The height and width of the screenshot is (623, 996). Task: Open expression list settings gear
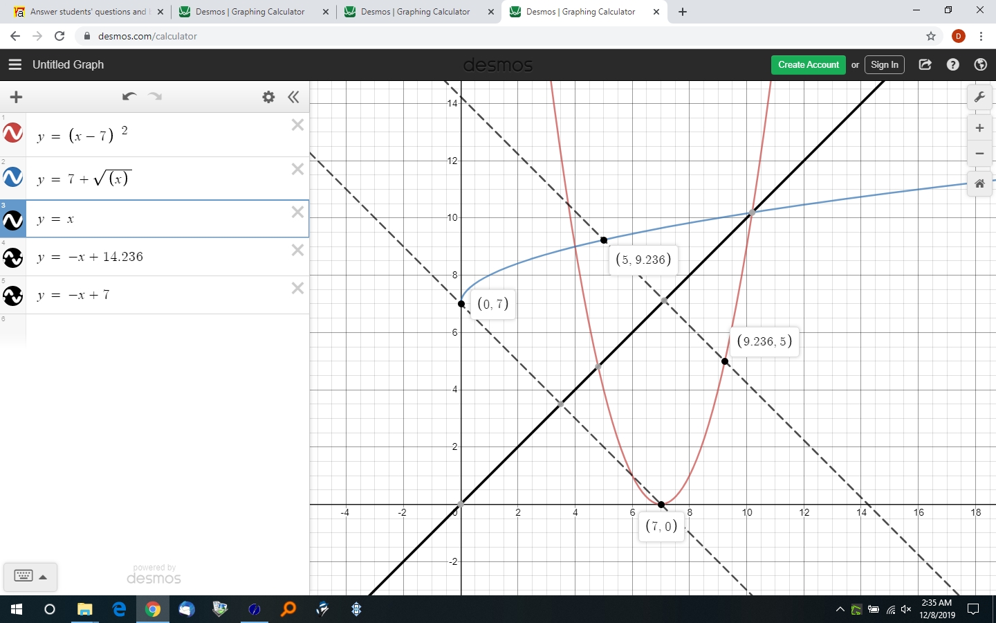(268, 97)
